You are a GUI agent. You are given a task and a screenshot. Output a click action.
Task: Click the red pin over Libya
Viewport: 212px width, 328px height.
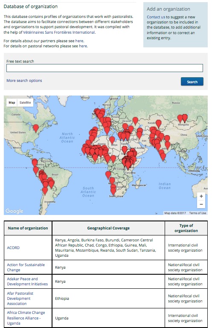click(x=112, y=140)
